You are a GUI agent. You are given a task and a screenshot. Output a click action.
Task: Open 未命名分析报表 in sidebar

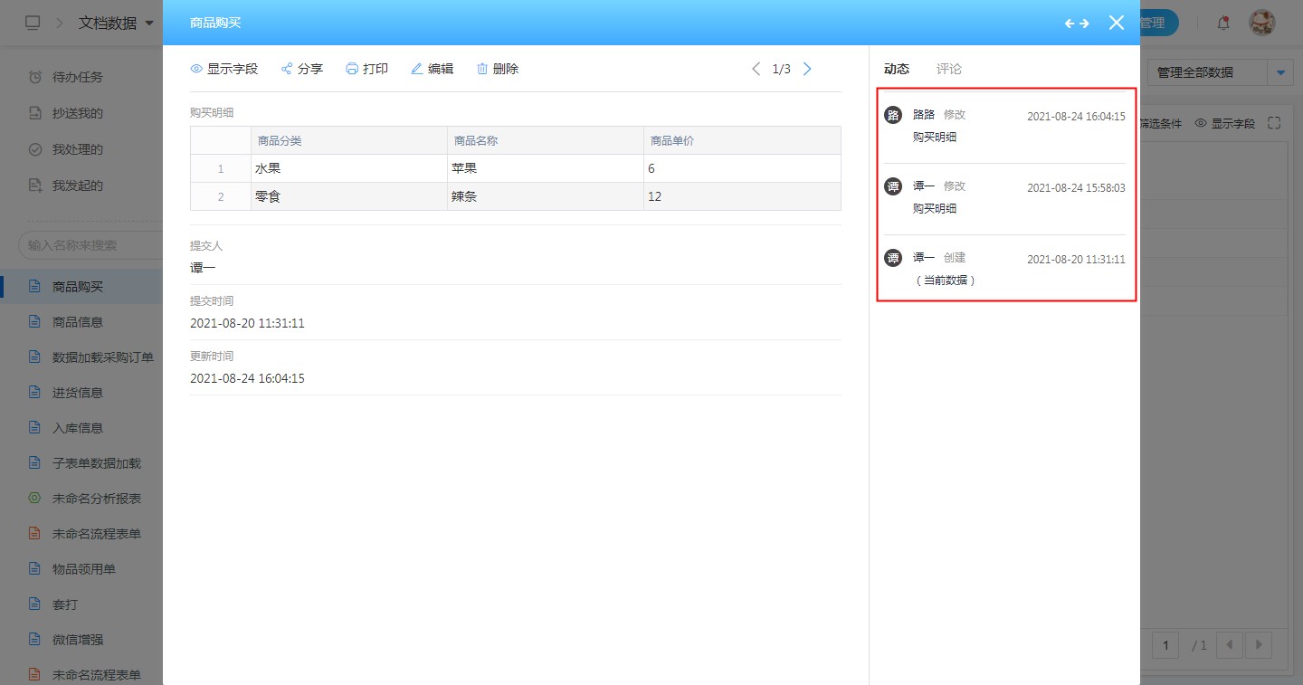[81, 499]
